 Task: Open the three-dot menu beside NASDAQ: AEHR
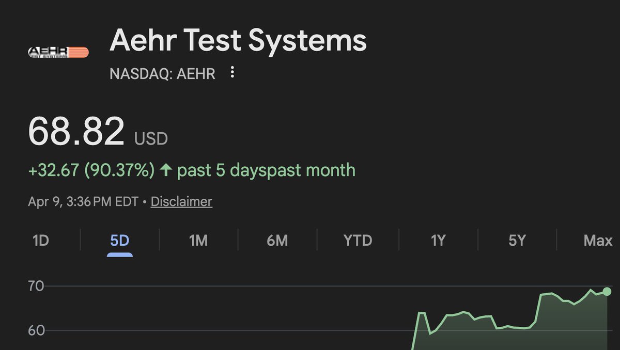(233, 72)
